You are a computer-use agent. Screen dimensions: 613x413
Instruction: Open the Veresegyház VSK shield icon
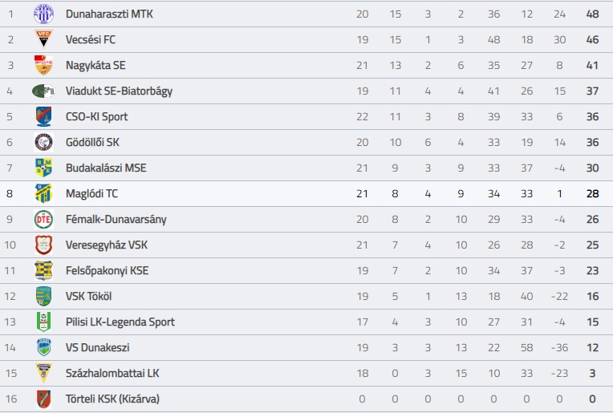click(x=43, y=245)
